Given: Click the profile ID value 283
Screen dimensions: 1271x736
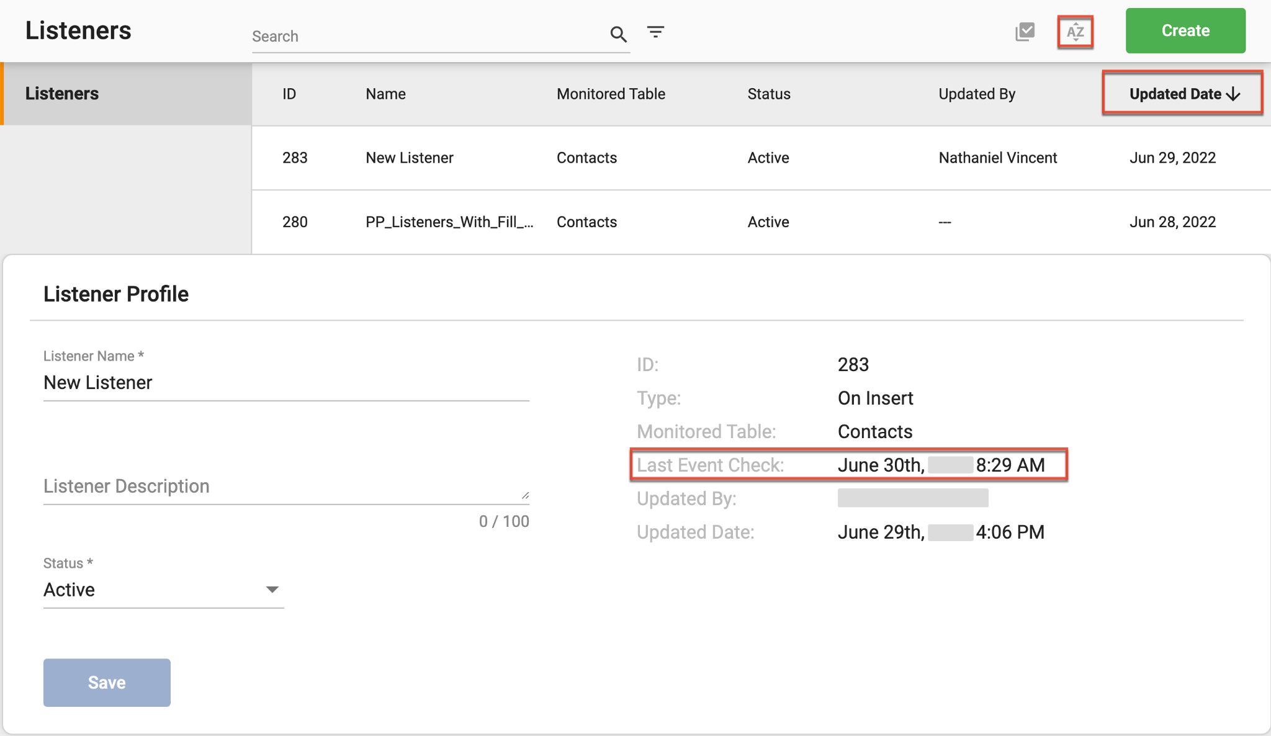Looking at the screenshot, I should pos(853,365).
